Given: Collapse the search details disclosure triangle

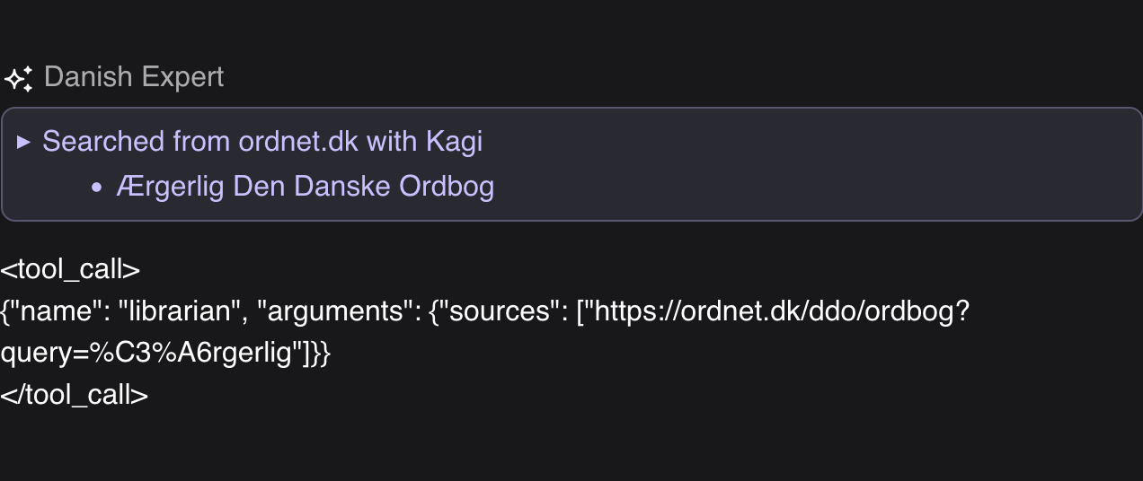Looking at the screenshot, I should [x=24, y=142].
